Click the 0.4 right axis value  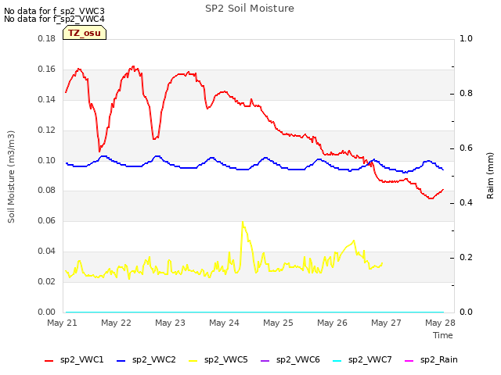coord(466,203)
